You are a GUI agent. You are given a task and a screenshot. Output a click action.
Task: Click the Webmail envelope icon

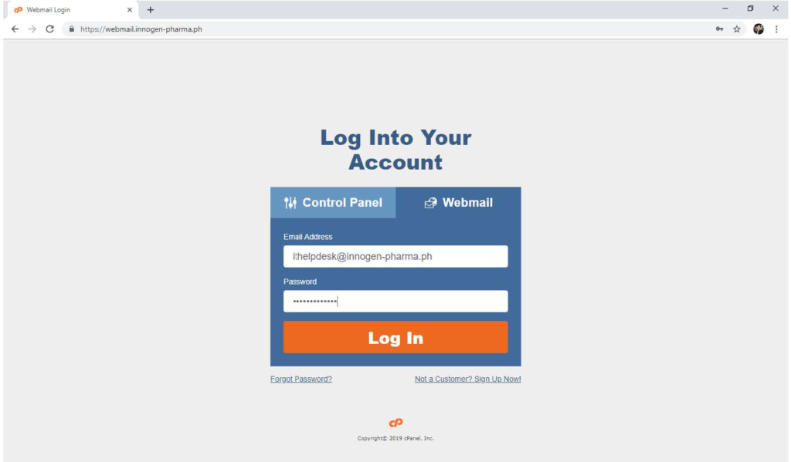[430, 203]
